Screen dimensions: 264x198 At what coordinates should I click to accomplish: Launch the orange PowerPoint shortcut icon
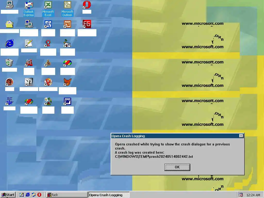pyautogui.click(x=67, y=24)
